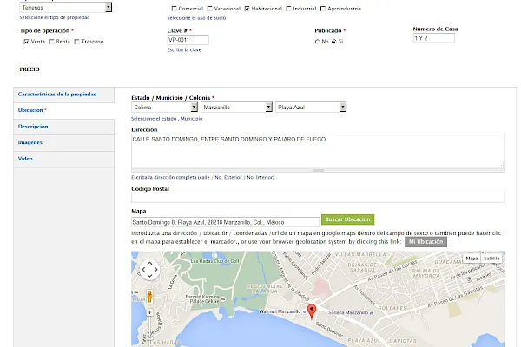Viewport: 521px width, 347px height.
Task: Switch map view to Mapa
Action: pyautogui.click(x=472, y=259)
